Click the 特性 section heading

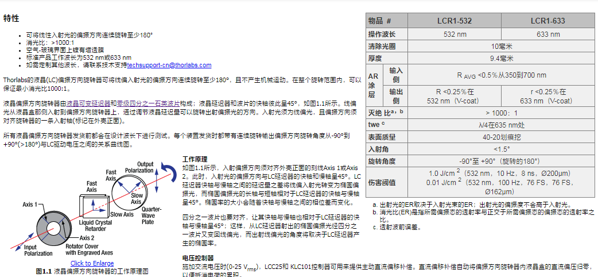pos(11,18)
